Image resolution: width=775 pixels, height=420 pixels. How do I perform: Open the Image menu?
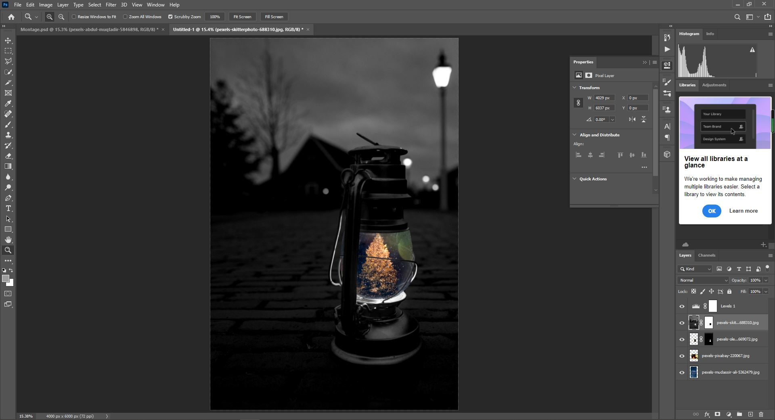click(46, 5)
